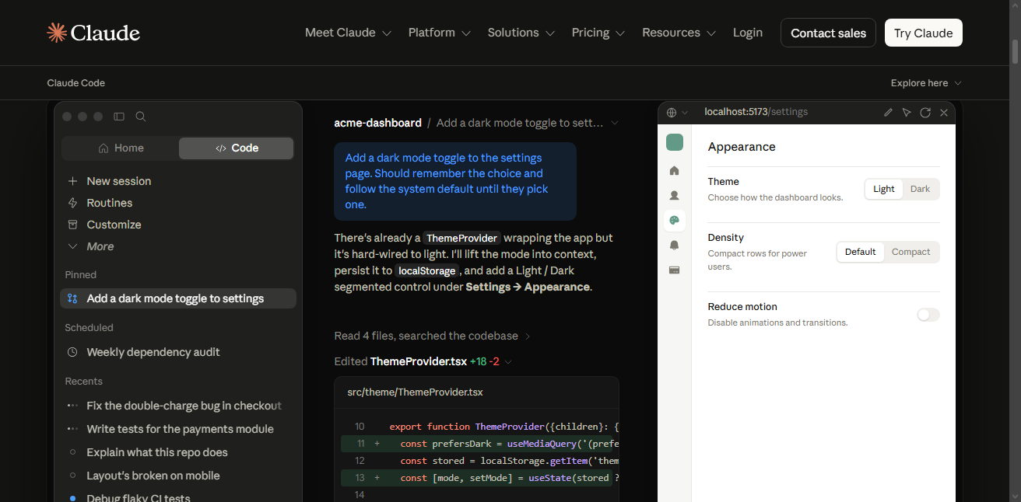Expand the Resources menu
Screen dimensions: 1021x502
tap(679, 33)
